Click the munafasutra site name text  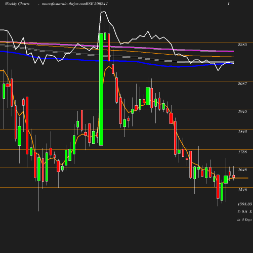tap(64, 4)
